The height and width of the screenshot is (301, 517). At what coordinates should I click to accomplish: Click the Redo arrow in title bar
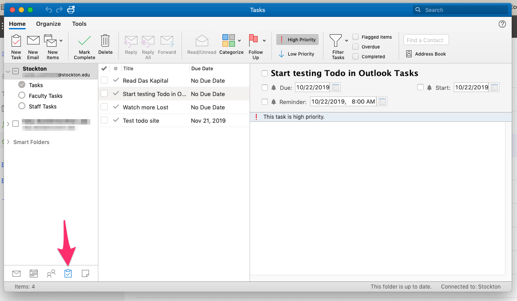(59, 10)
